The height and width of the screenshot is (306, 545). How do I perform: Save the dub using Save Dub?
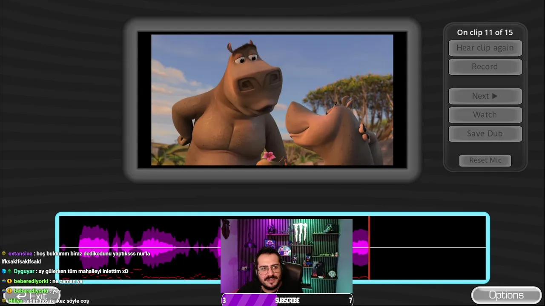(485, 133)
